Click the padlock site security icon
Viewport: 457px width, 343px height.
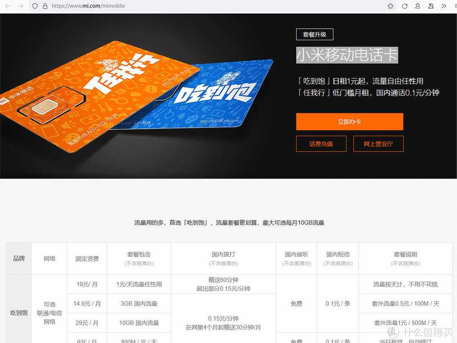[45, 6]
